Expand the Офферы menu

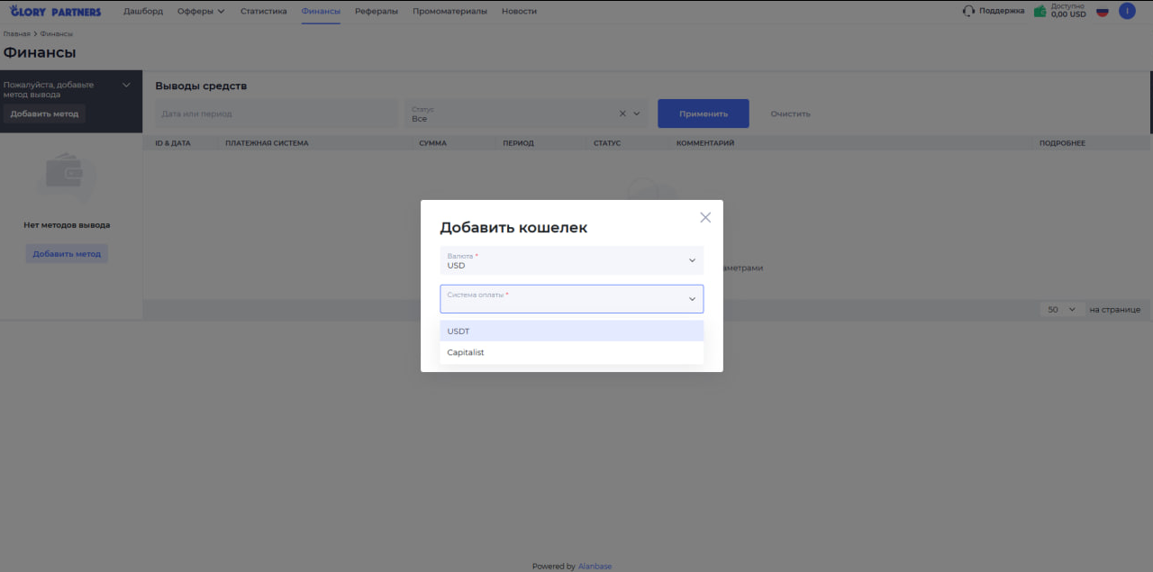201,12
